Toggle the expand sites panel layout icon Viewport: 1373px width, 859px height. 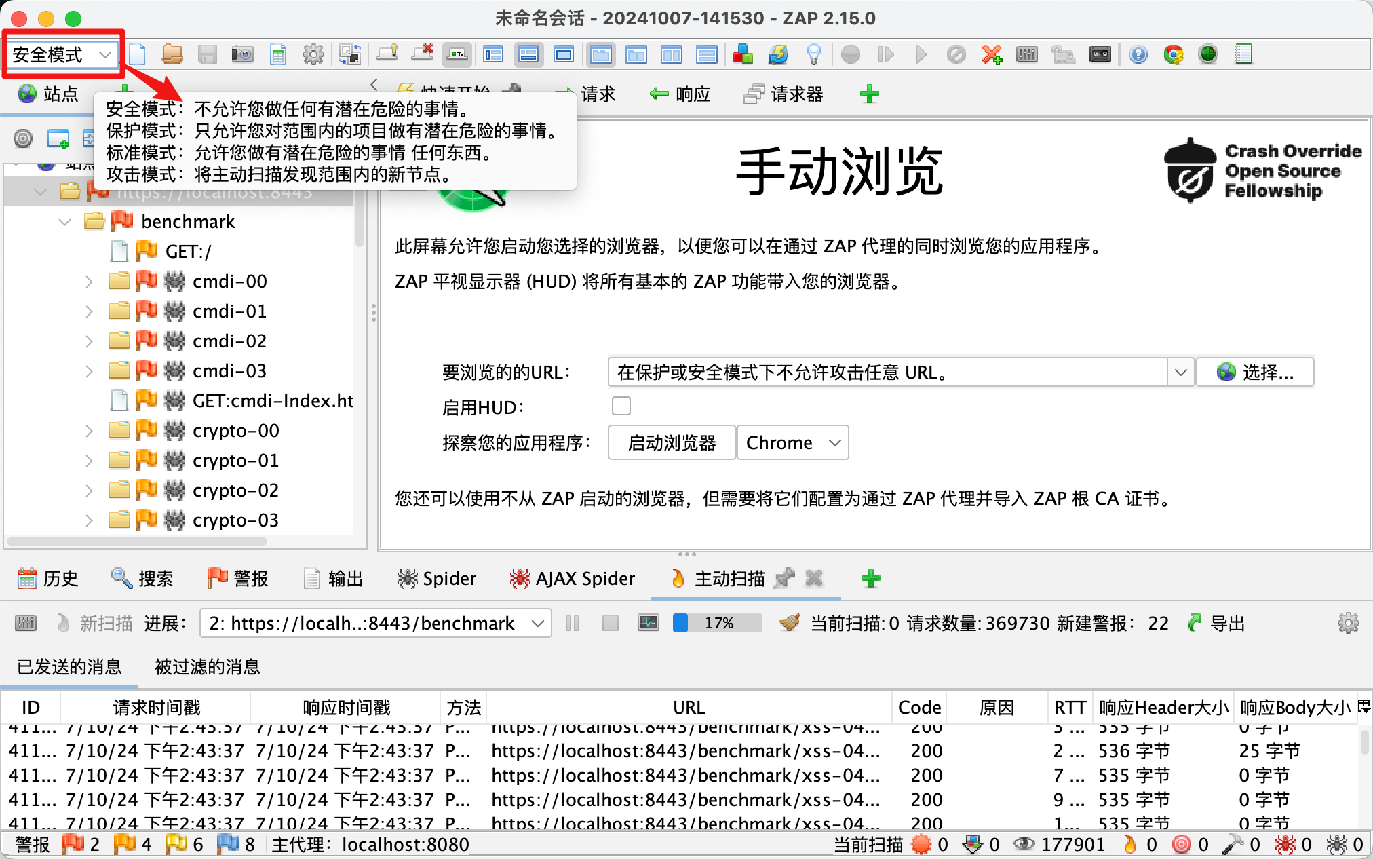[x=493, y=54]
